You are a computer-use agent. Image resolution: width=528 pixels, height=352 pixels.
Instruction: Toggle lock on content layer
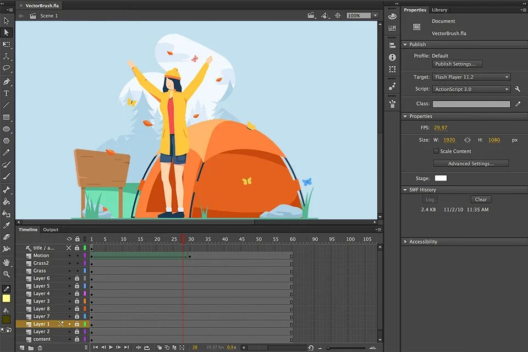pyautogui.click(x=77, y=339)
